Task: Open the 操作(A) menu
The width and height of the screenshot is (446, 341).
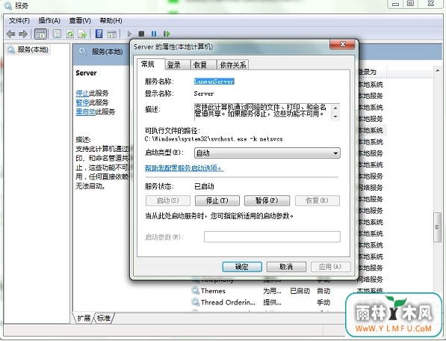Action: pyautogui.click(x=49, y=21)
